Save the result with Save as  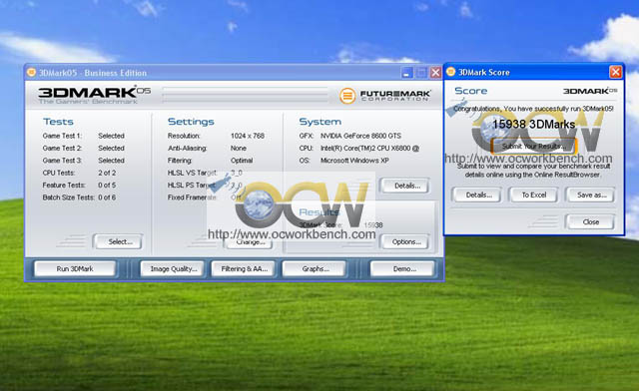pyautogui.click(x=591, y=195)
